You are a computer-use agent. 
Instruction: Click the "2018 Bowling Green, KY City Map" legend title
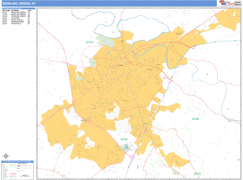coord(17,161)
